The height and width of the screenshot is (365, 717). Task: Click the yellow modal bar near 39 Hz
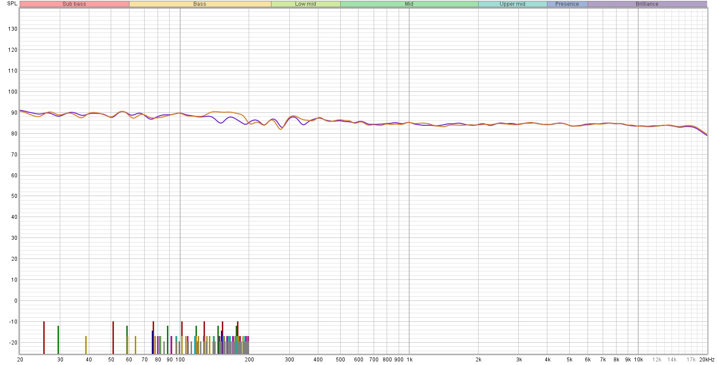(86, 344)
